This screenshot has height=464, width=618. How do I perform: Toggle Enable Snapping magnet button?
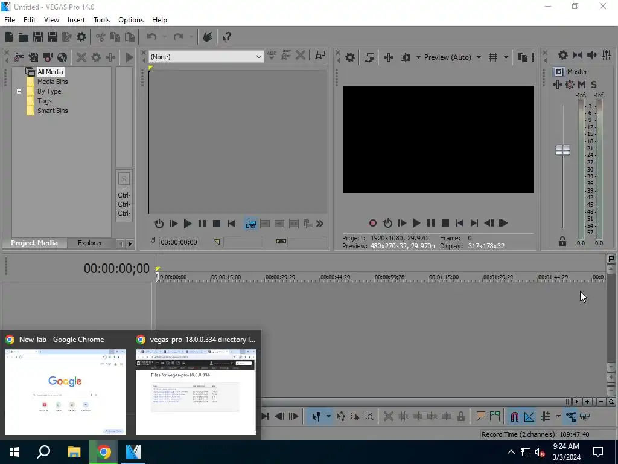(515, 417)
